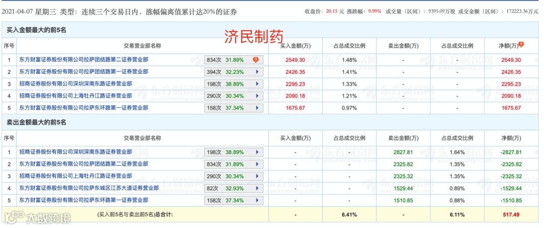Select the 1.48% trade ratio cell

350,60
